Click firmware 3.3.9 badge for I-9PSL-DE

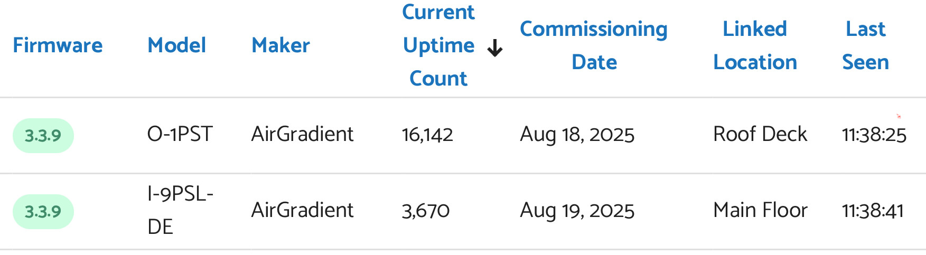[x=43, y=212]
